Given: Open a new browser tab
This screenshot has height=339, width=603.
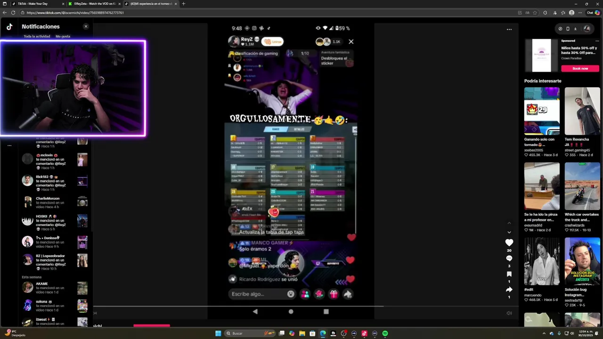Looking at the screenshot, I should tap(183, 4).
